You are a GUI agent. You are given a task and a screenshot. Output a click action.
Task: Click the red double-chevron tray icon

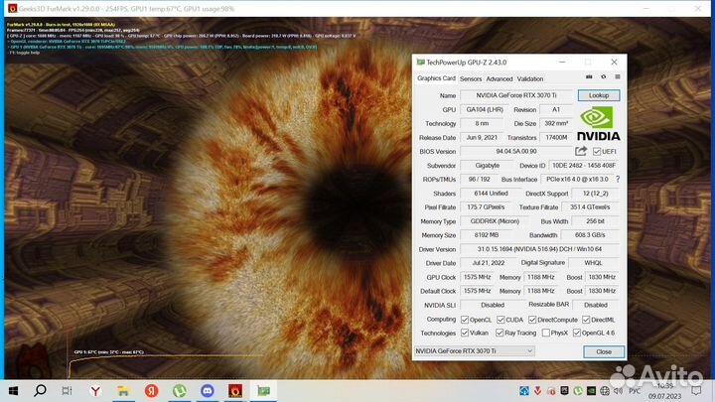pos(538,391)
